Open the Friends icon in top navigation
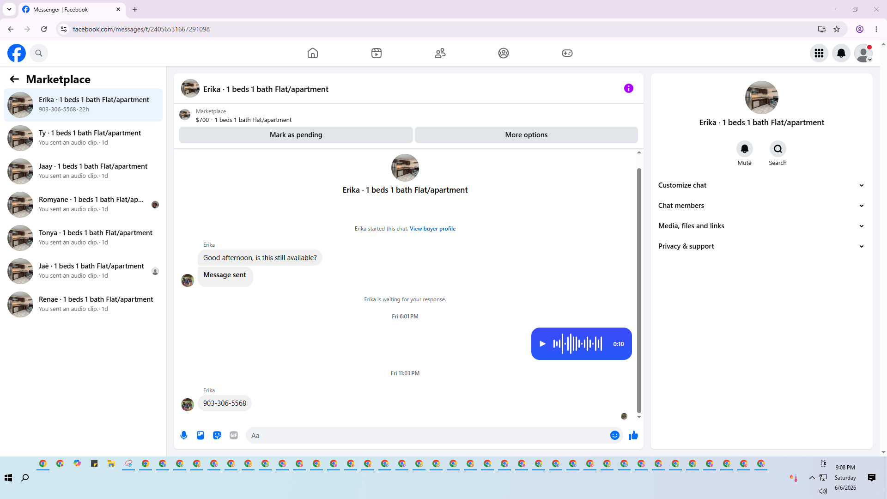 click(x=440, y=53)
